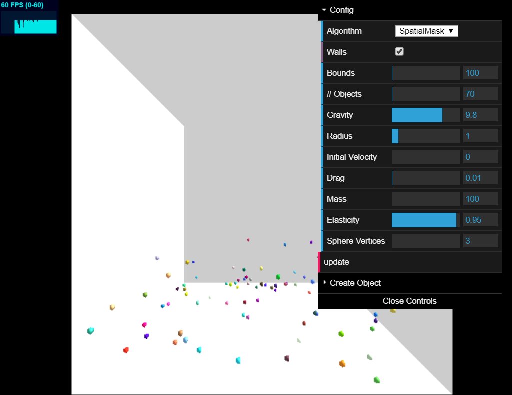Modify the Drag value of 0.01

click(x=480, y=177)
